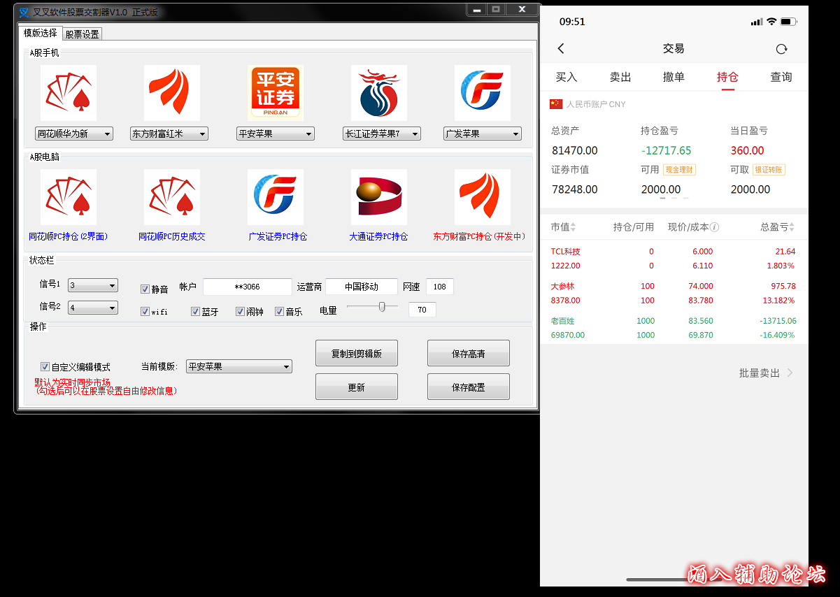Expand the 当前模版 dropdown
Viewport: 840px width, 597px height.
pos(239,366)
